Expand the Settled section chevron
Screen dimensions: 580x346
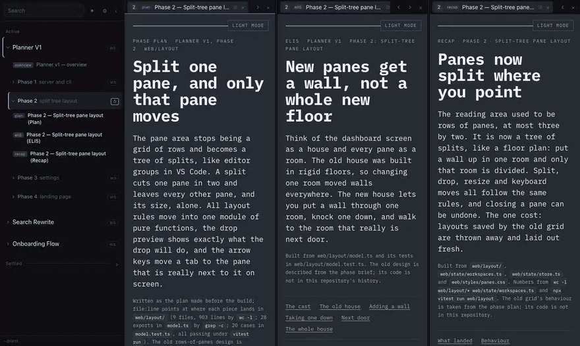point(117,264)
